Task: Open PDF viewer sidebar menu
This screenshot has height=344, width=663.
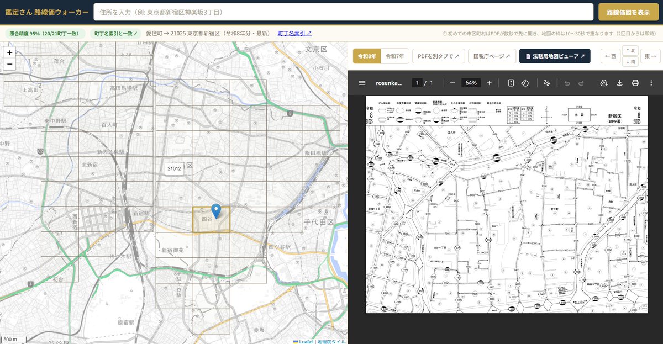Action: coord(362,83)
